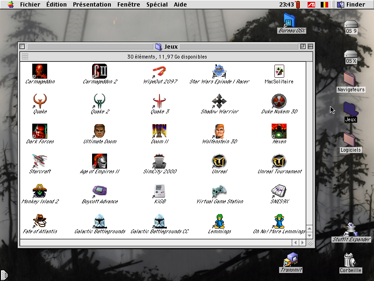Click the scroll right arrow
Viewport: 374px width, 281px height.
point(302,243)
